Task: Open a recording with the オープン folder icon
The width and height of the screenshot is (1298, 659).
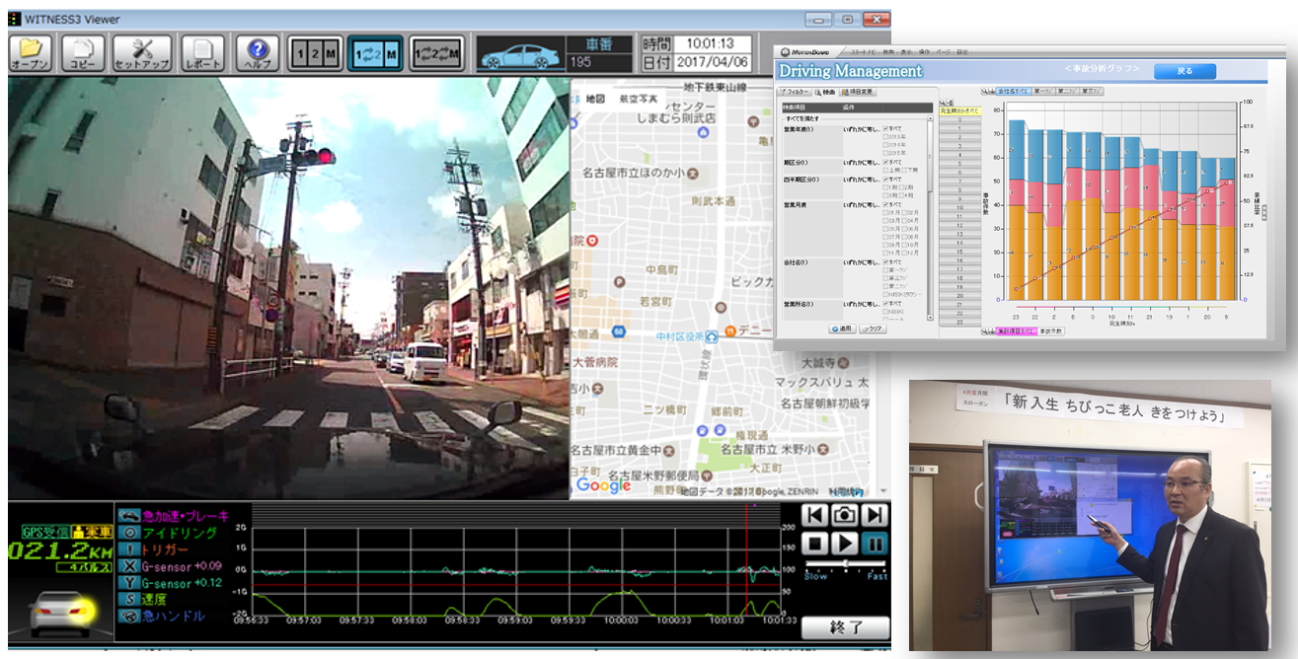Action: point(30,53)
